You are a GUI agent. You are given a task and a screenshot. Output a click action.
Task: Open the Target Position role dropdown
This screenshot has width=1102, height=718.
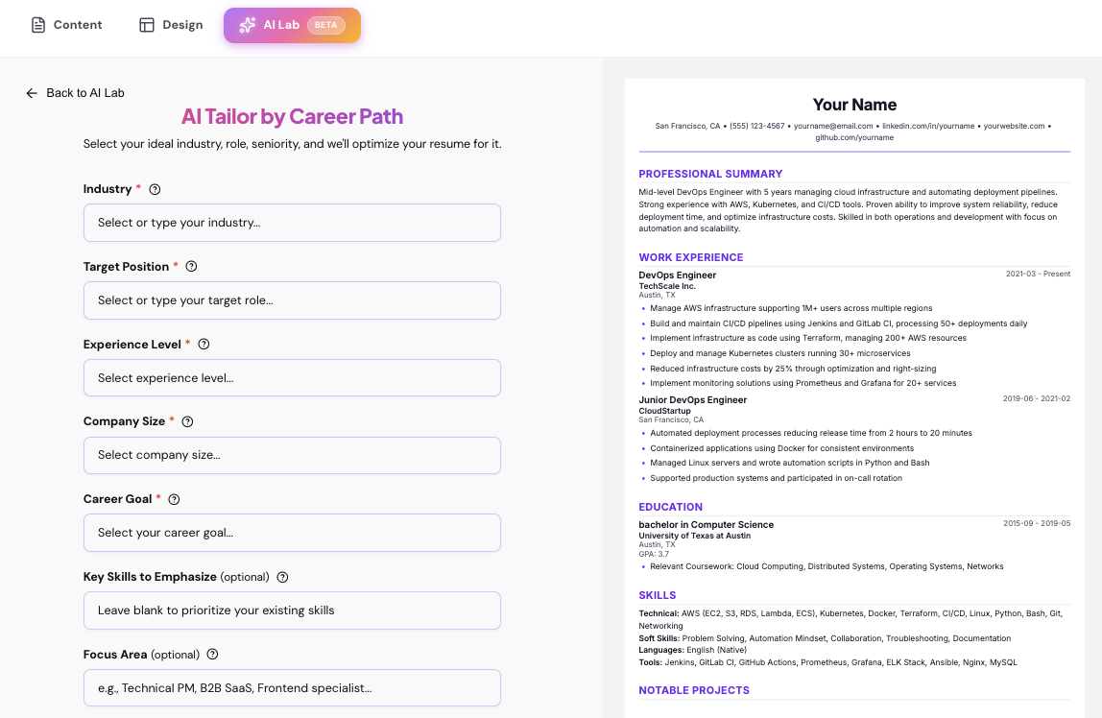pos(292,299)
